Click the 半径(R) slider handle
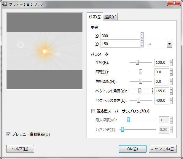Viewport: 183px width, 159px height. pos(137,62)
